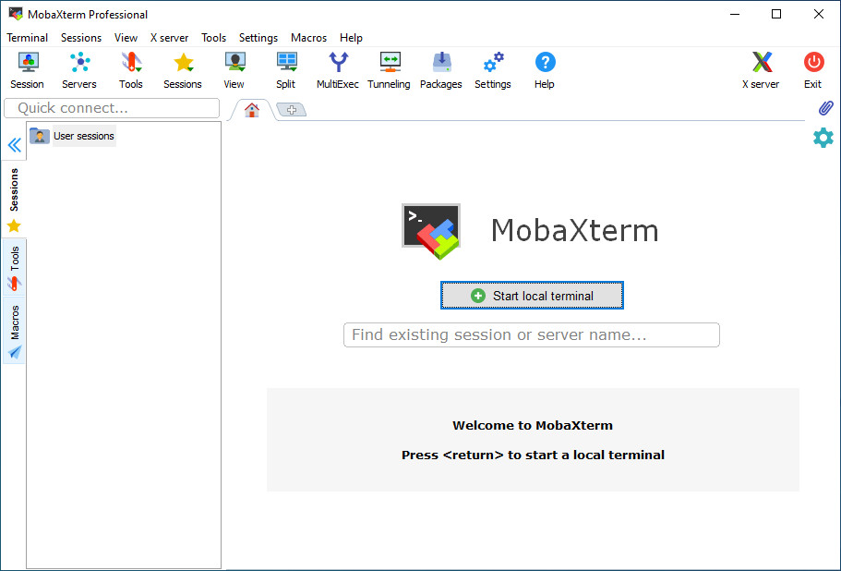
Task: Minimize the MobaXterm window
Action: click(735, 15)
